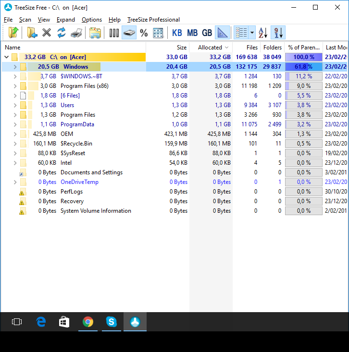Switch to percent display mode
349x352 pixels.
[144, 33]
